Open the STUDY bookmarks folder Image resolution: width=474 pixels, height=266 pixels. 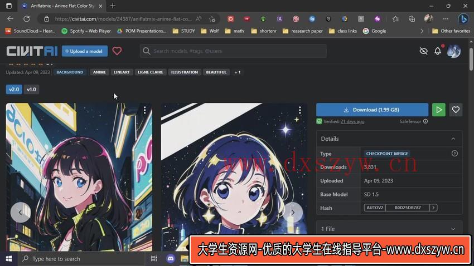184,31
